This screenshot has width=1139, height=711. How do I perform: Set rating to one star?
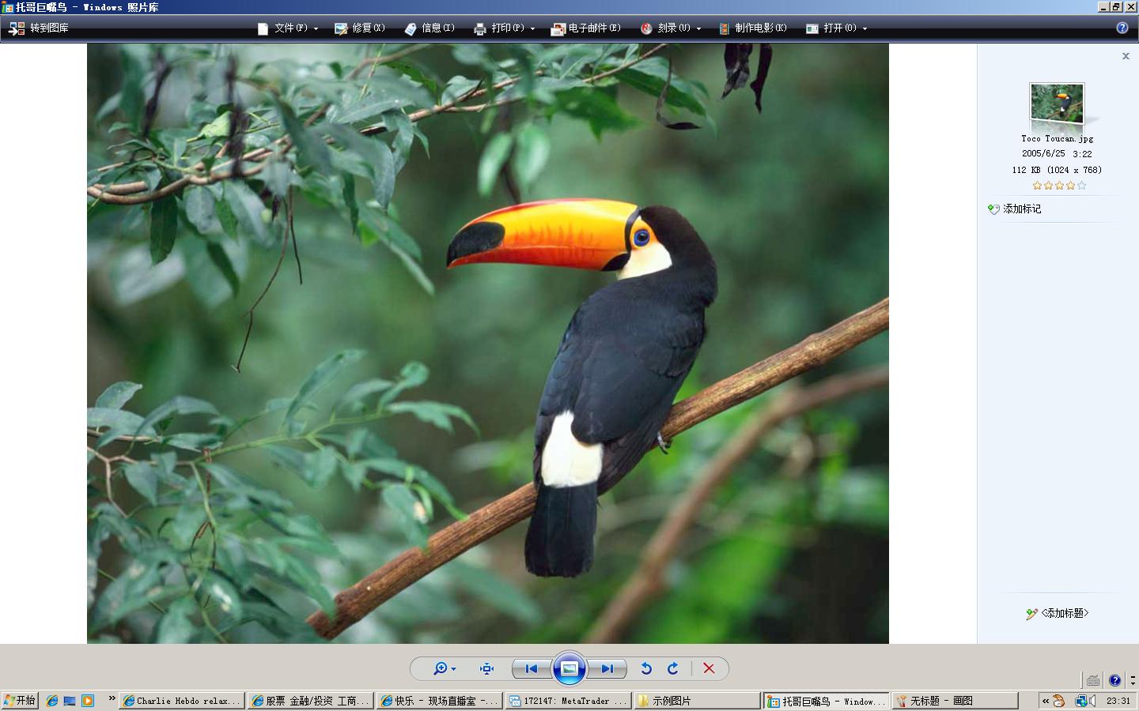click(x=1037, y=186)
